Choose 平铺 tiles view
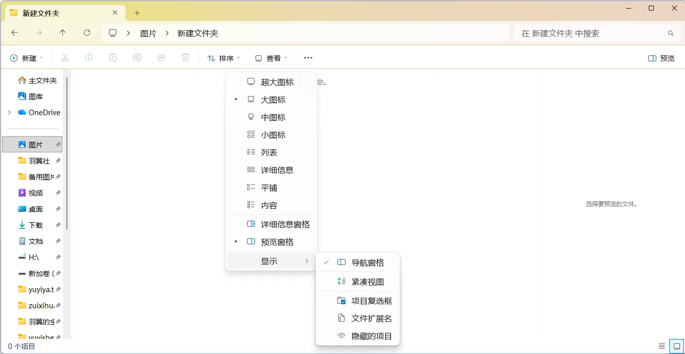This screenshot has width=685, height=354. click(271, 188)
